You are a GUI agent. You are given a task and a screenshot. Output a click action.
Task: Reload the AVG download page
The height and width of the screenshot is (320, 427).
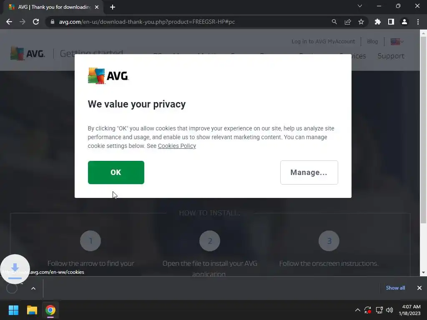36,22
